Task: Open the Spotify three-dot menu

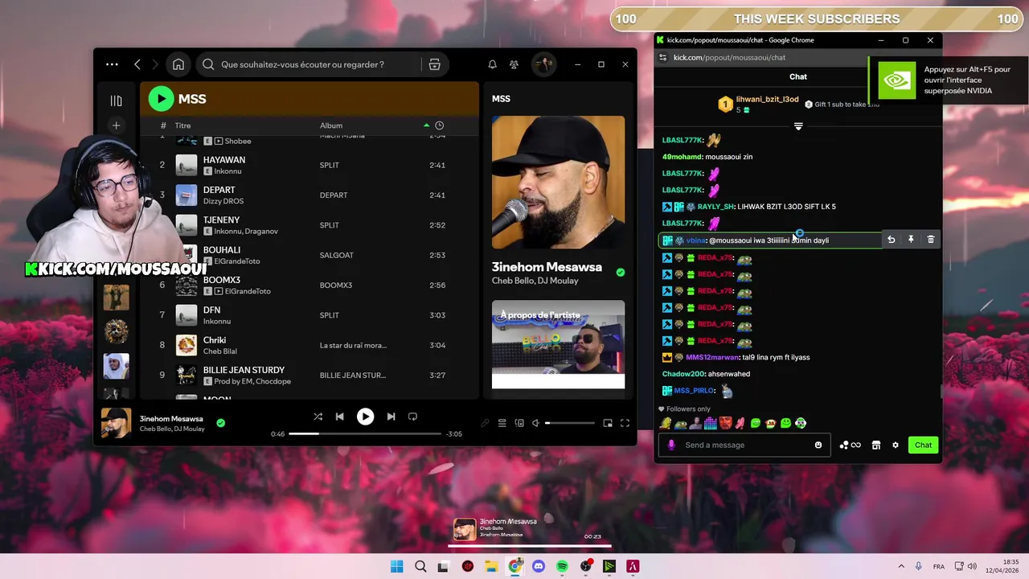Action: [112, 64]
